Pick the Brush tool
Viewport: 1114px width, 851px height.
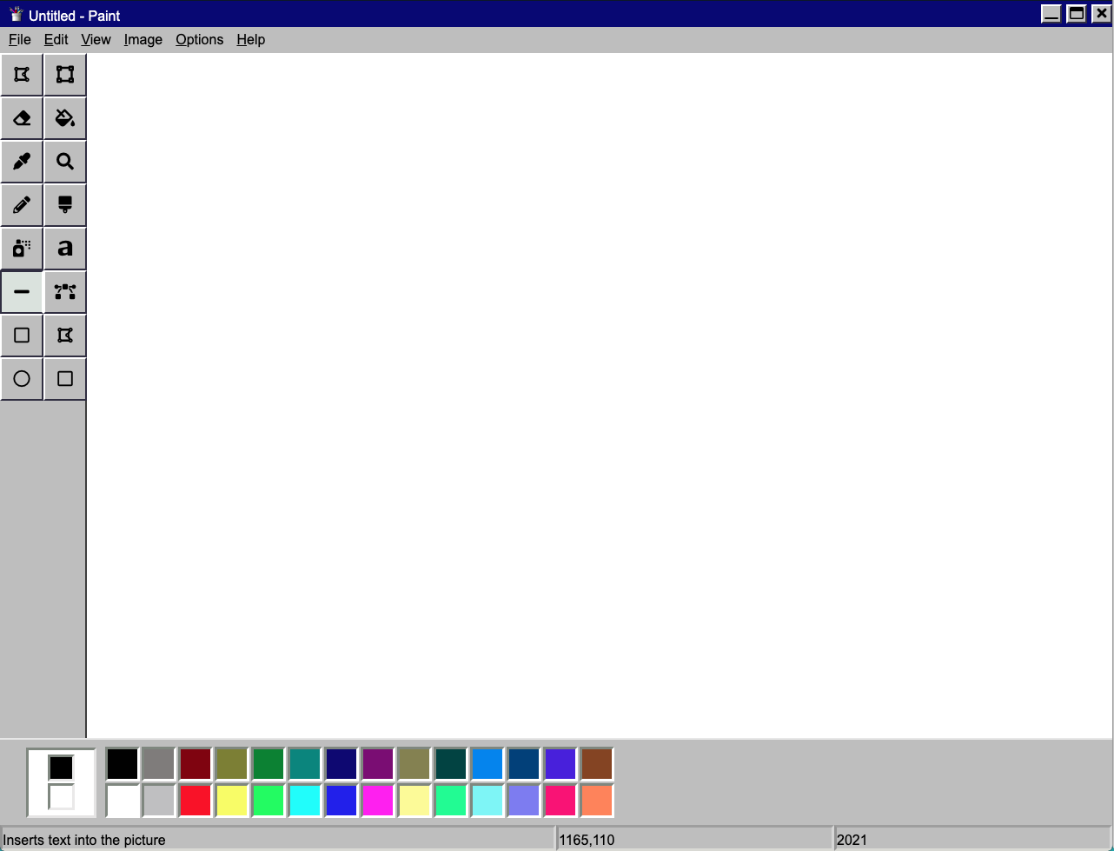pos(65,205)
